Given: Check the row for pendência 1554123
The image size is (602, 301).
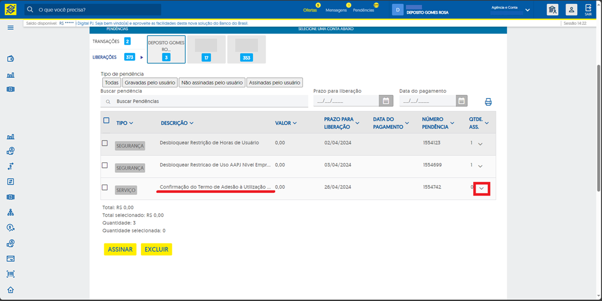Looking at the screenshot, I should click(104, 143).
